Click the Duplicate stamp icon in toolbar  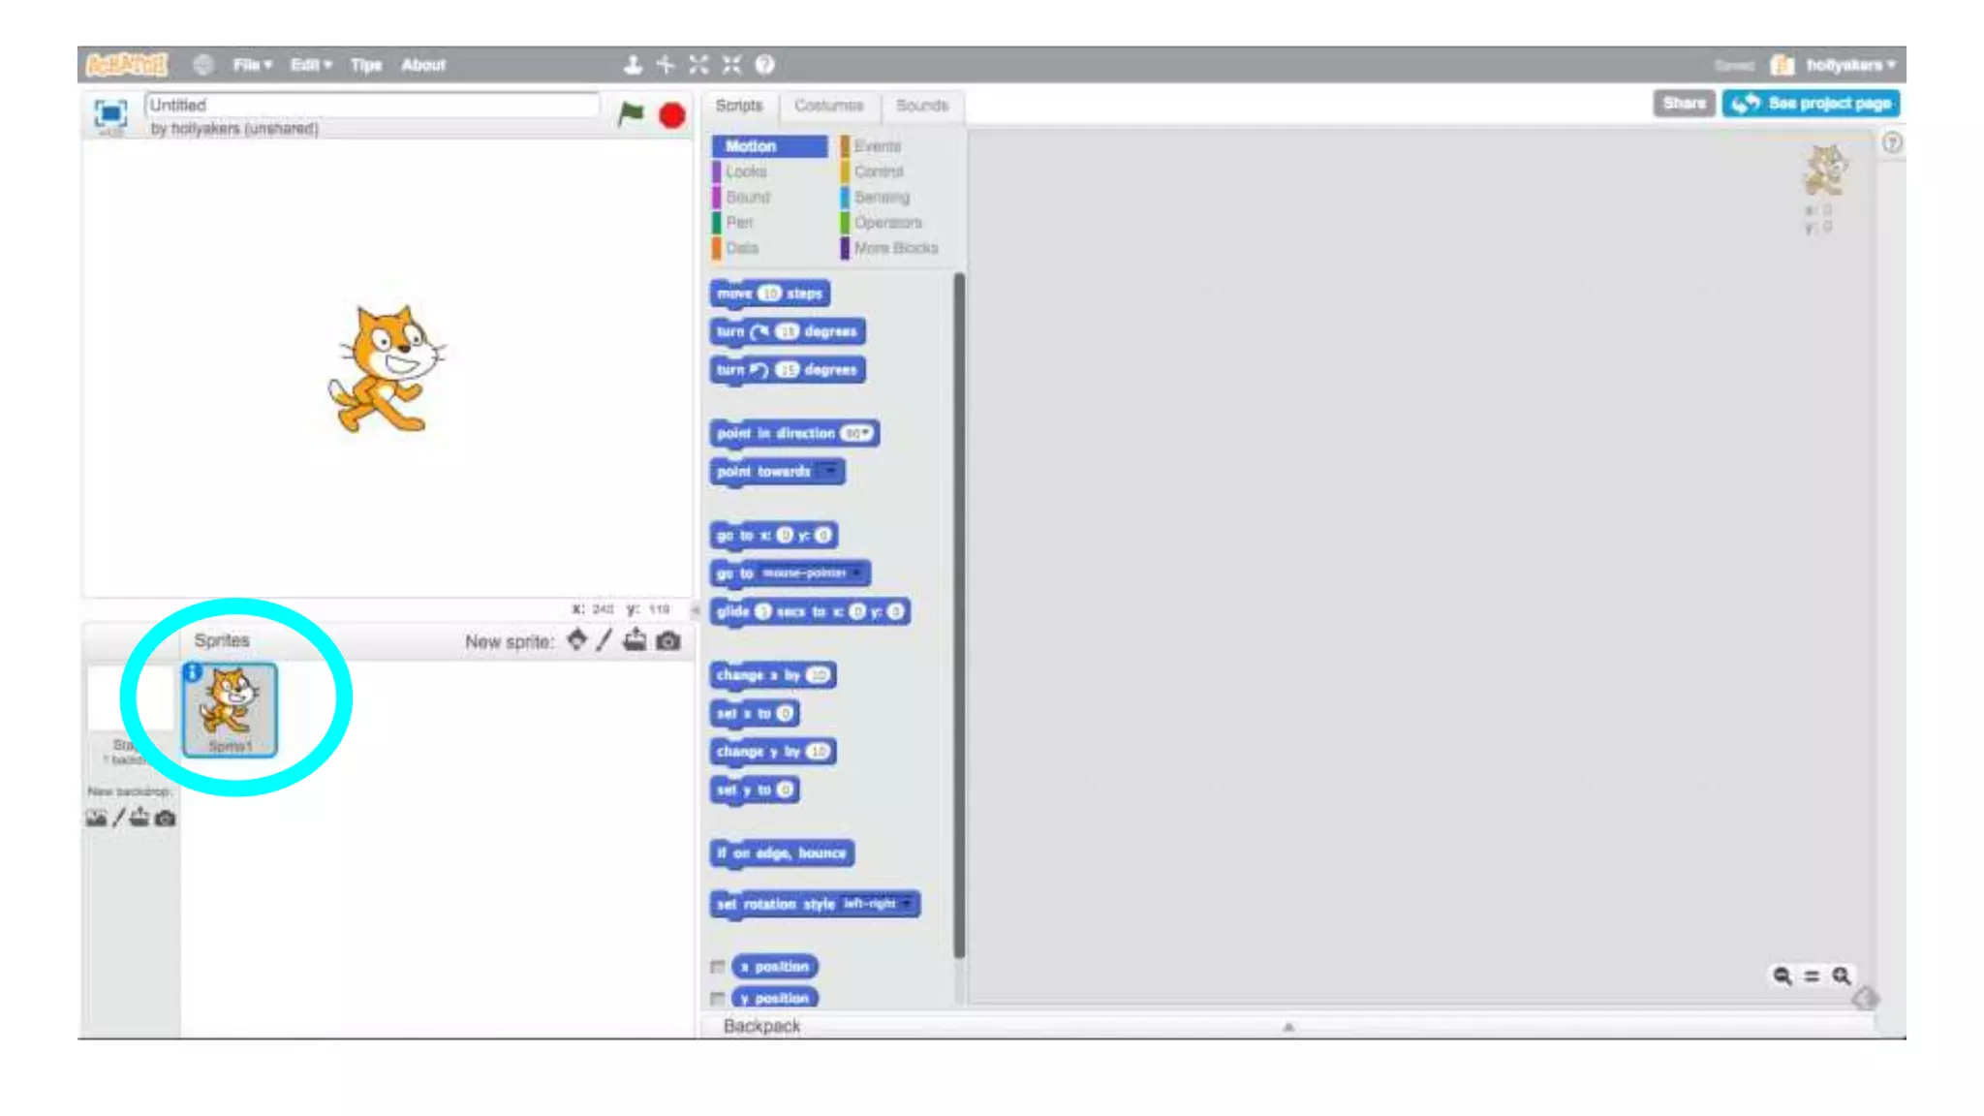[x=633, y=65]
